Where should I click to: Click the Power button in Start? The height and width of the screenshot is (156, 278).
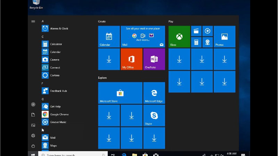33,146
